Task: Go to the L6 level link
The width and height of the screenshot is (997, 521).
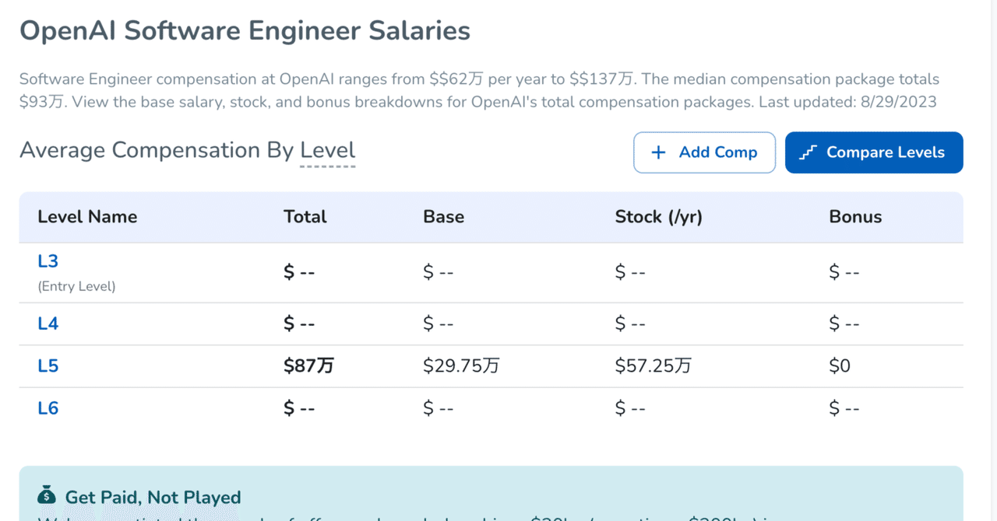Action: point(48,408)
